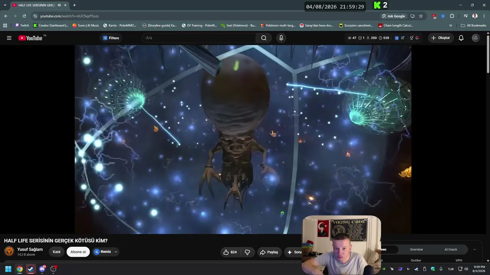Open the Chrome apps grid in bookmarks bar
Image resolution: width=490 pixels, height=275 pixels.
[5, 26]
